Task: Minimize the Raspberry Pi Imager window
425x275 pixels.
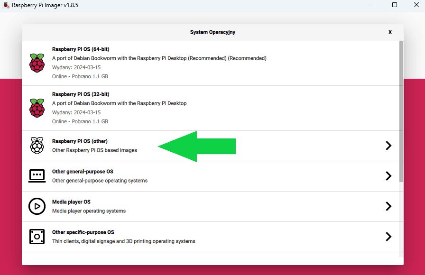Action: [373, 5]
